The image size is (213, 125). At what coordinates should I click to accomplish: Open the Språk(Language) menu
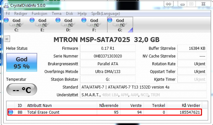point(106,14)
